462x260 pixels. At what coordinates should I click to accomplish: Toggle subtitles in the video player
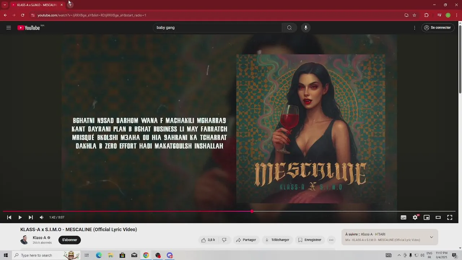point(404,217)
